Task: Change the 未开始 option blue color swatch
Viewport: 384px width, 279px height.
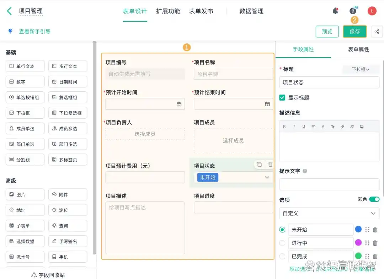Action: pos(358,229)
